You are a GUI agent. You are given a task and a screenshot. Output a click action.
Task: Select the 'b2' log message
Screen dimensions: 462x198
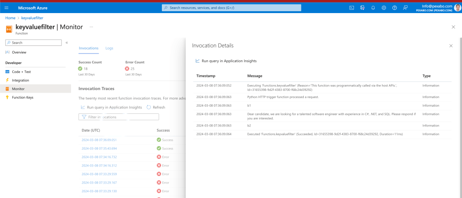pos(249,125)
